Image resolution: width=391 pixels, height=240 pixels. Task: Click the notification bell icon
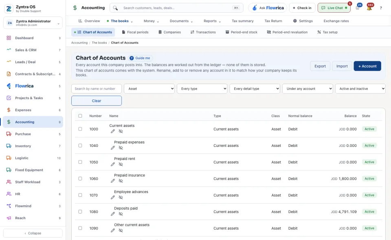tap(369, 8)
